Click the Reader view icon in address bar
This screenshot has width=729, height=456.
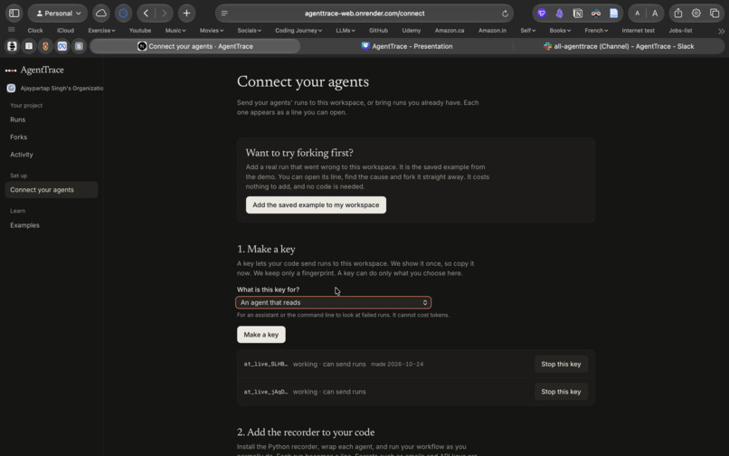(224, 14)
